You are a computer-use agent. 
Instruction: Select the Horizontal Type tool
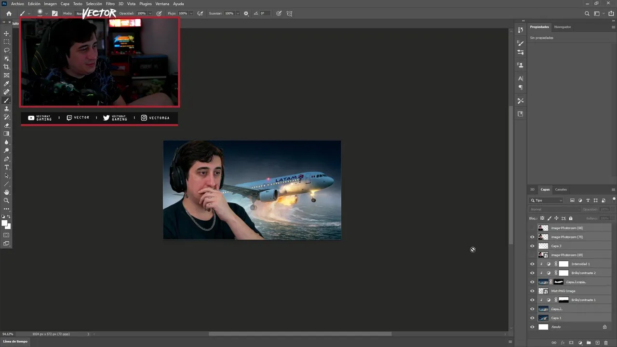[7, 167]
